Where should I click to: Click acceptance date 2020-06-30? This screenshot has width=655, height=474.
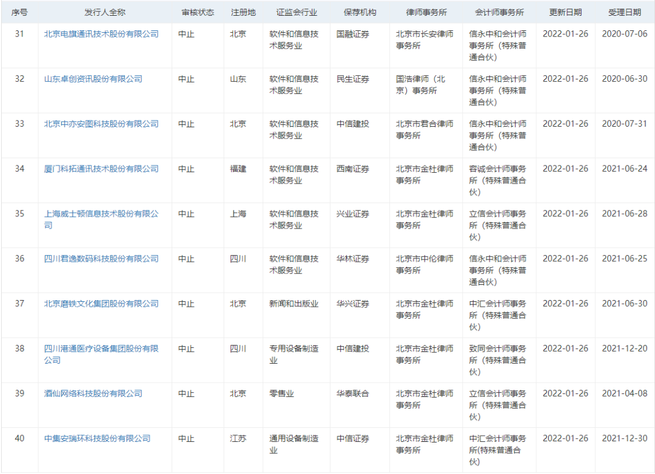[625, 79]
